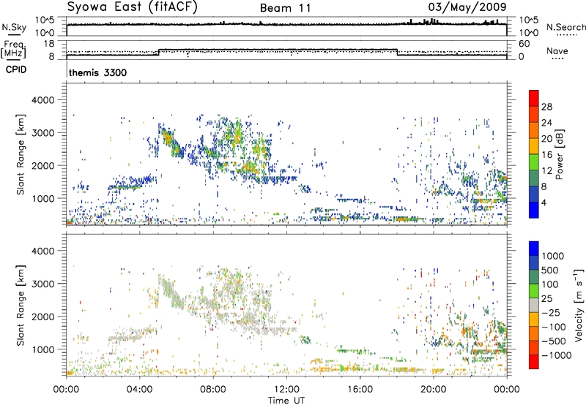The width and height of the screenshot is (586, 405).
Task: Click the left '10^5' noise axis tick
Action: click(45, 20)
